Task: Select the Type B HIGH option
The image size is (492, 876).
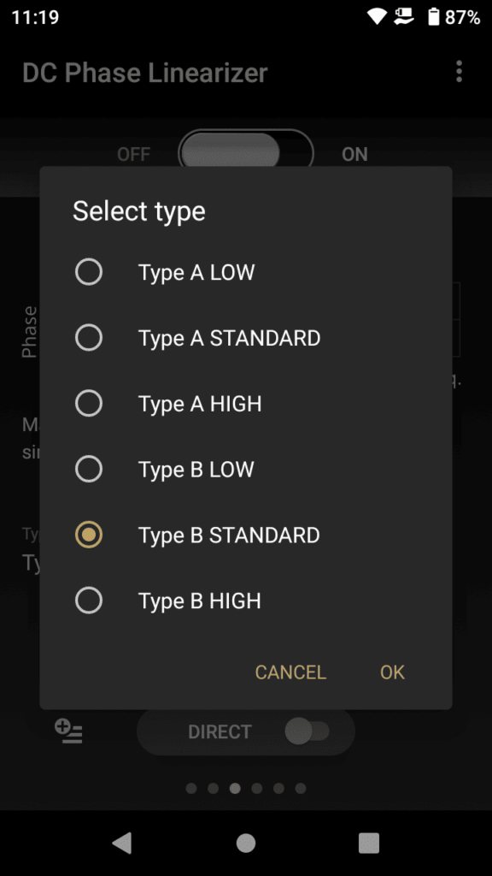Action: tap(89, 600)
